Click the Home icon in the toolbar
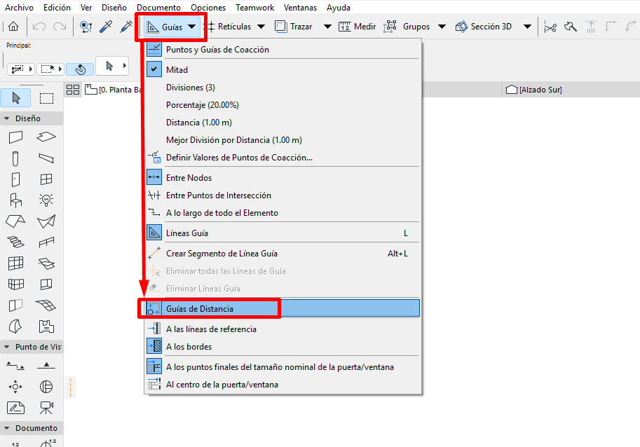Image resolution: width=640 pixels, height=447 pixels. click(13, 27)
